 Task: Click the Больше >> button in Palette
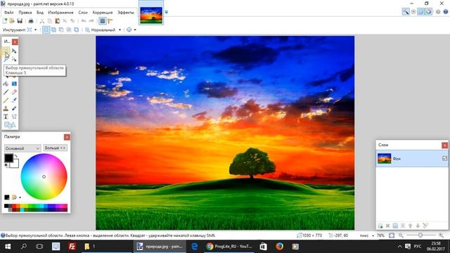coord(56,148)
